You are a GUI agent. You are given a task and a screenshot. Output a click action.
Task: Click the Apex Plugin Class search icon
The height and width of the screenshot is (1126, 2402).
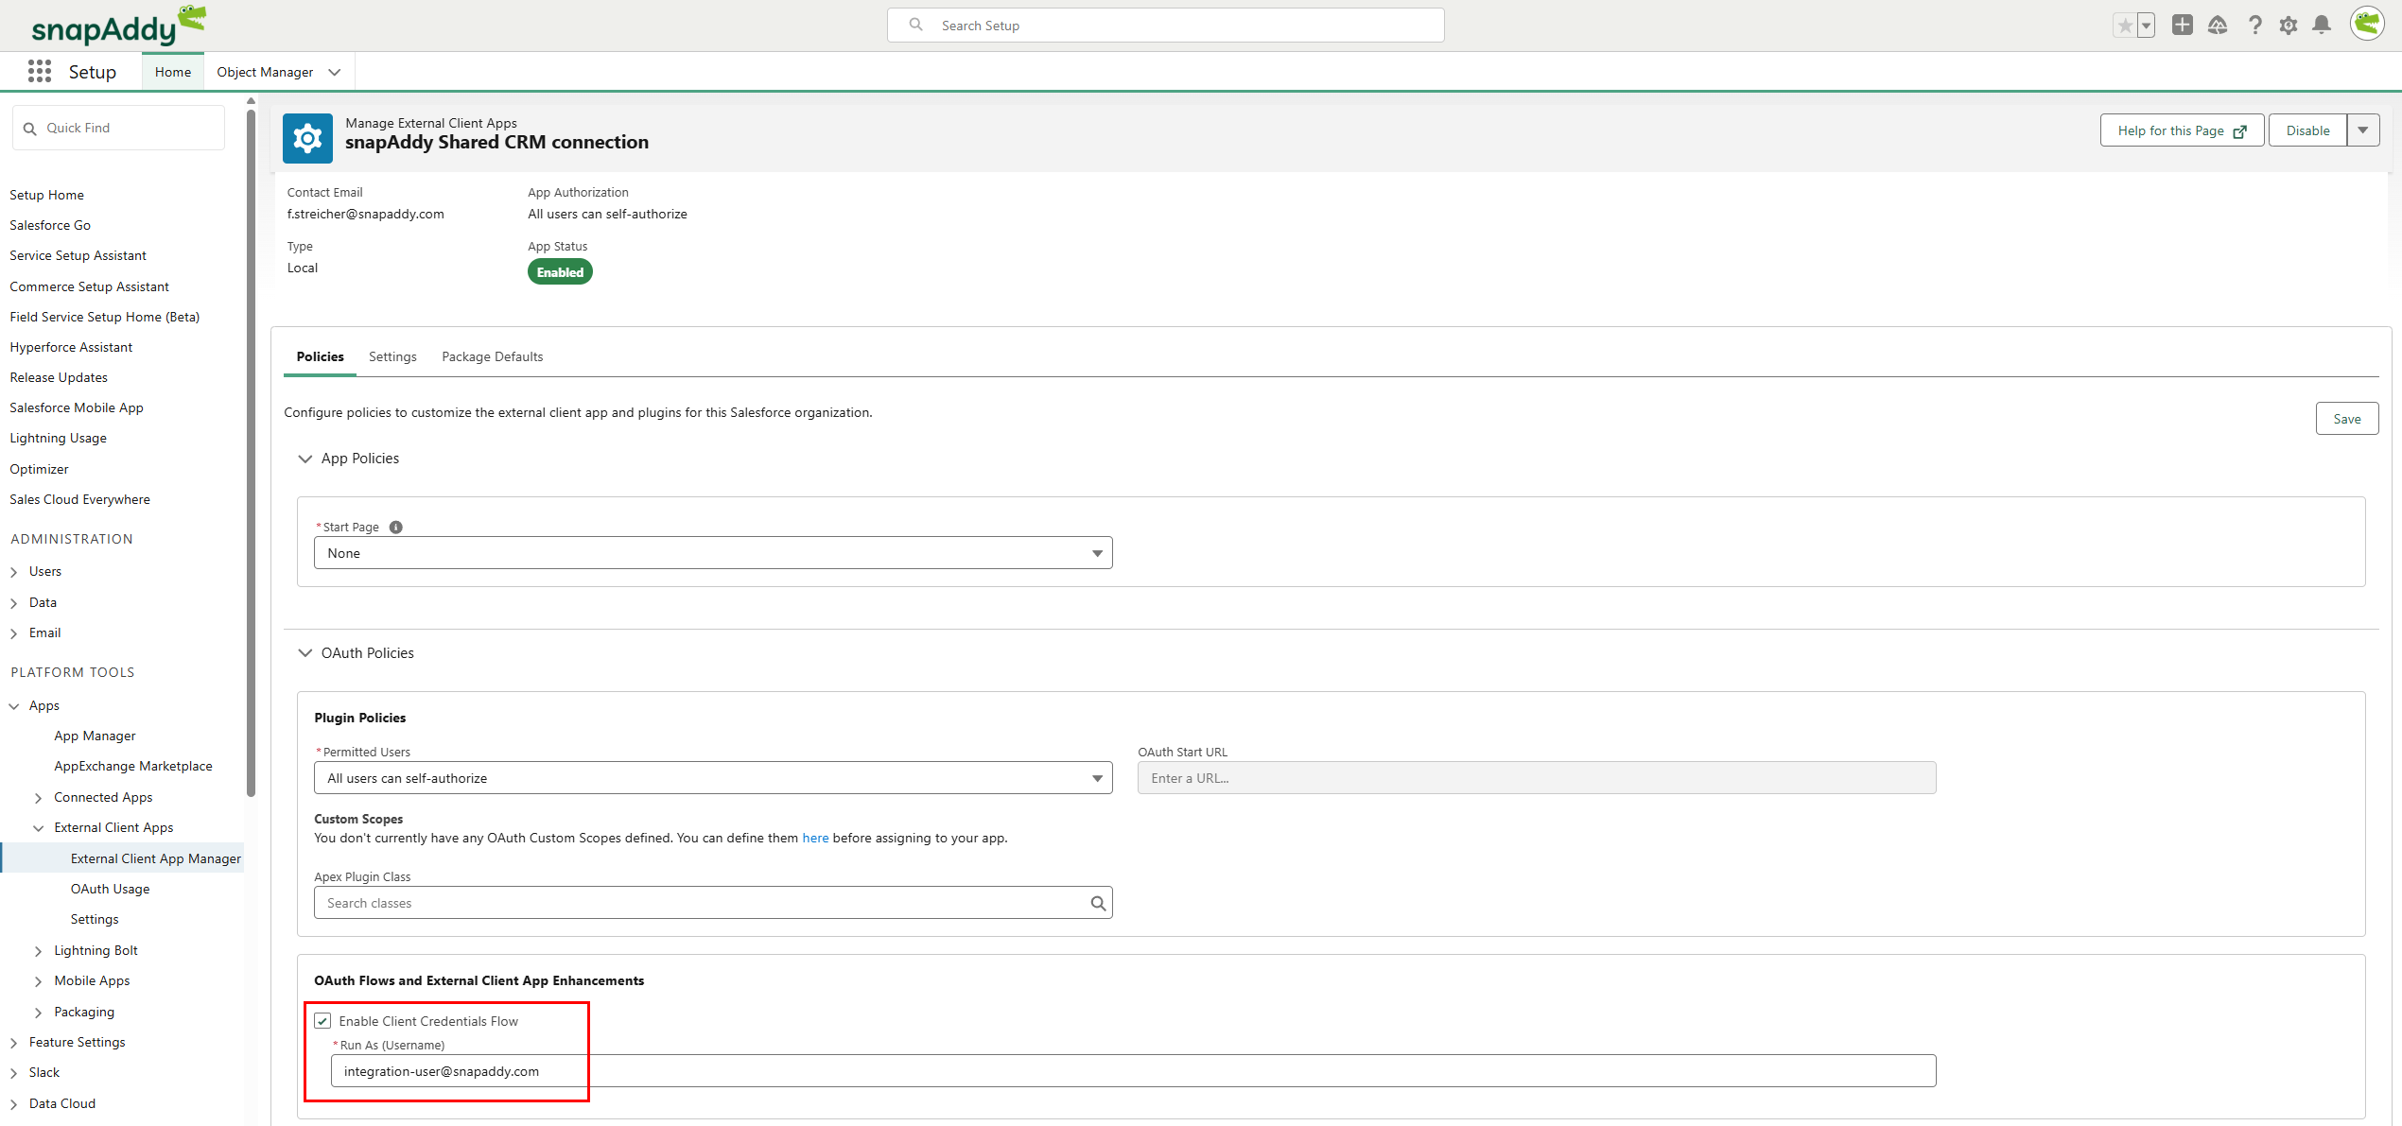1097,903
